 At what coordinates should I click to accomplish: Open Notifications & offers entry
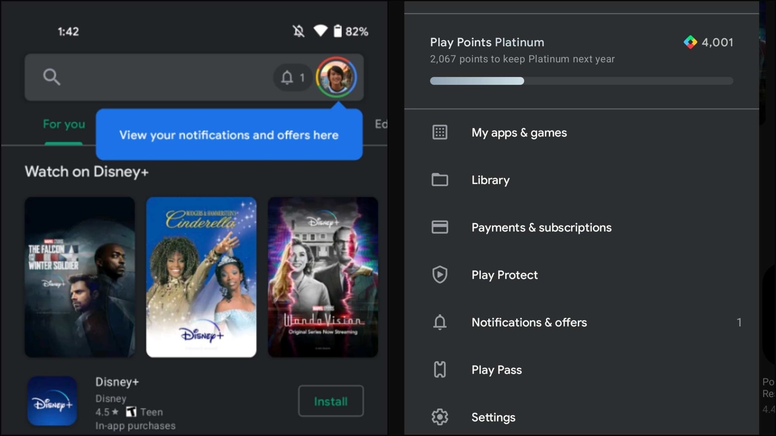(582, 322)
